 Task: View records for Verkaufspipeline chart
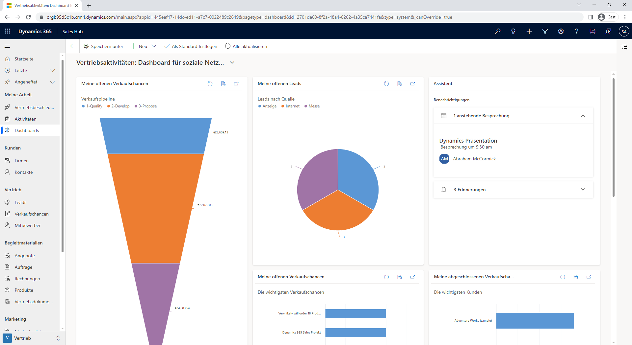coord(223,84)
